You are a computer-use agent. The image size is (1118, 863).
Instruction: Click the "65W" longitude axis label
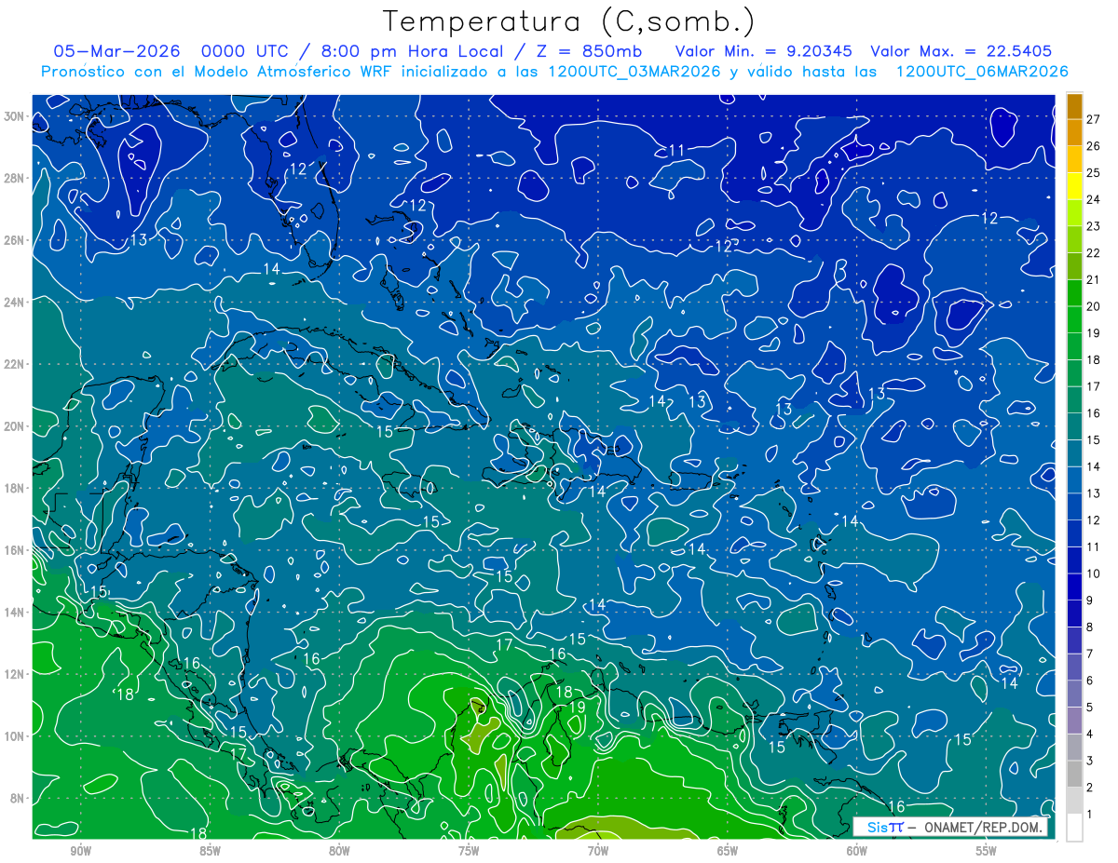pos(728,851)
